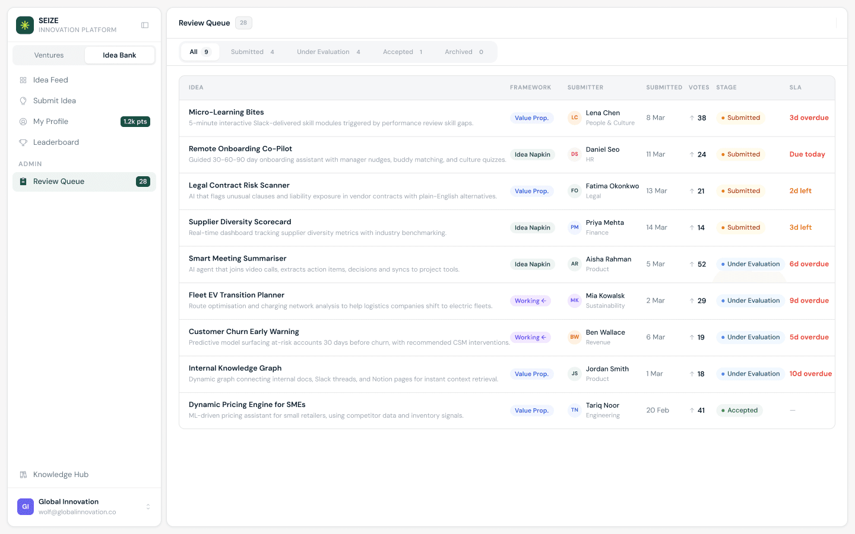Click Idea Napkin tag on Supplier Diversity Scorecard
The image size is (855, 534).
(x=532, y=228)
